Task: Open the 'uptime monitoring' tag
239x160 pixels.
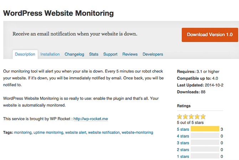Action: point(48,133)
